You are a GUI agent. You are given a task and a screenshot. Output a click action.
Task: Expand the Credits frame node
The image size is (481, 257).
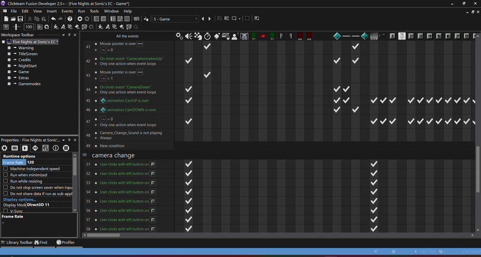pyautogui.click(x=9, y=60)
